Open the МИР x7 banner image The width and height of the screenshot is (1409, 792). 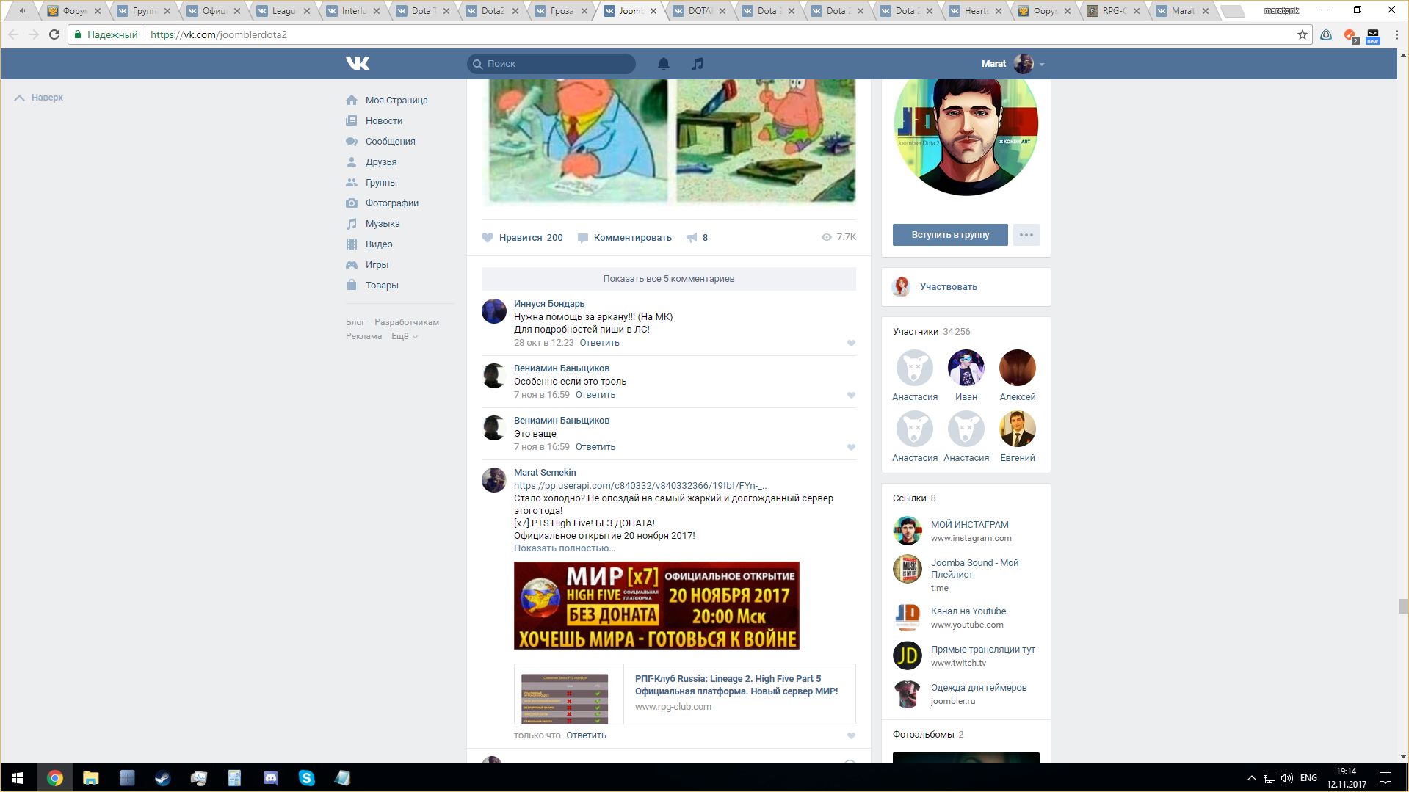tap(656, 606)
